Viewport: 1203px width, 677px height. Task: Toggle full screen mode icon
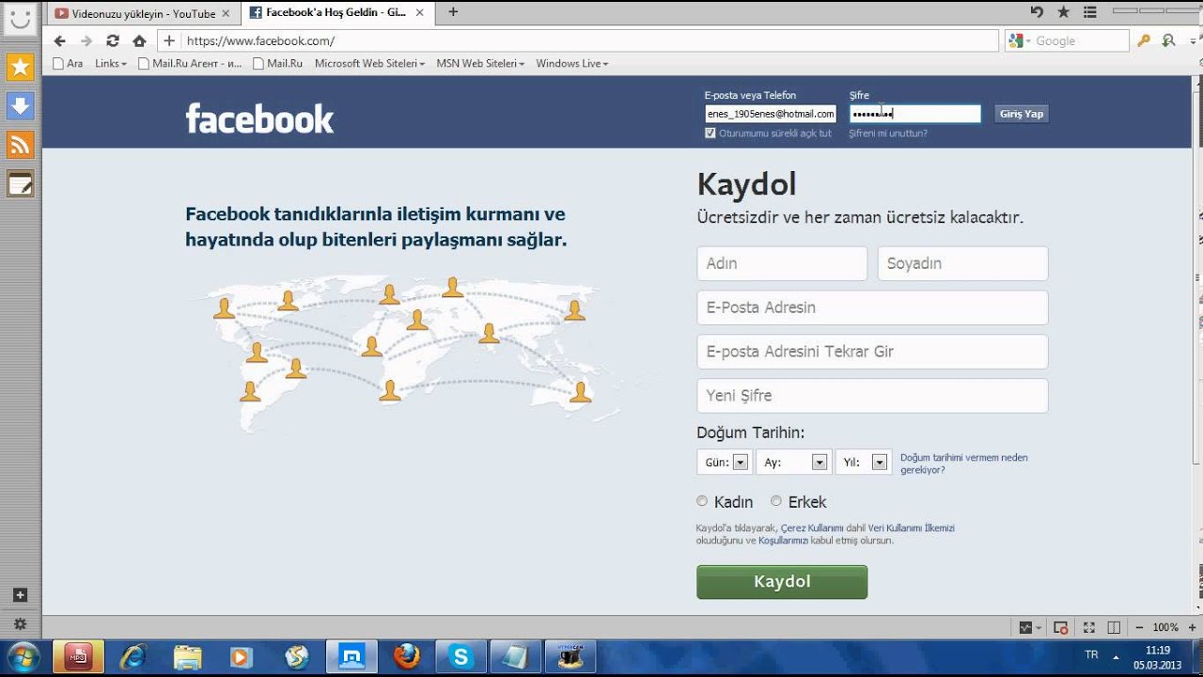point(1088,627)
